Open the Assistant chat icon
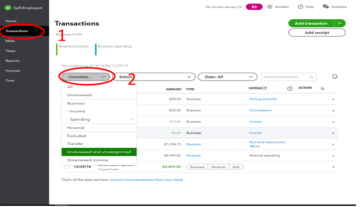361x207 pixels. [x=326, y=7]
